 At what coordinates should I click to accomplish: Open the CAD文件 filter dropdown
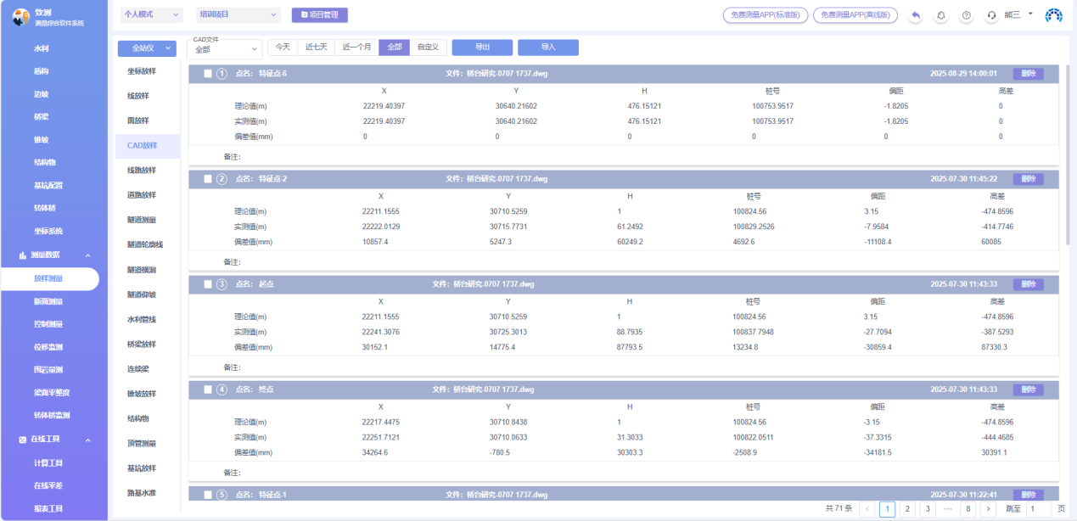coord(224,50)
